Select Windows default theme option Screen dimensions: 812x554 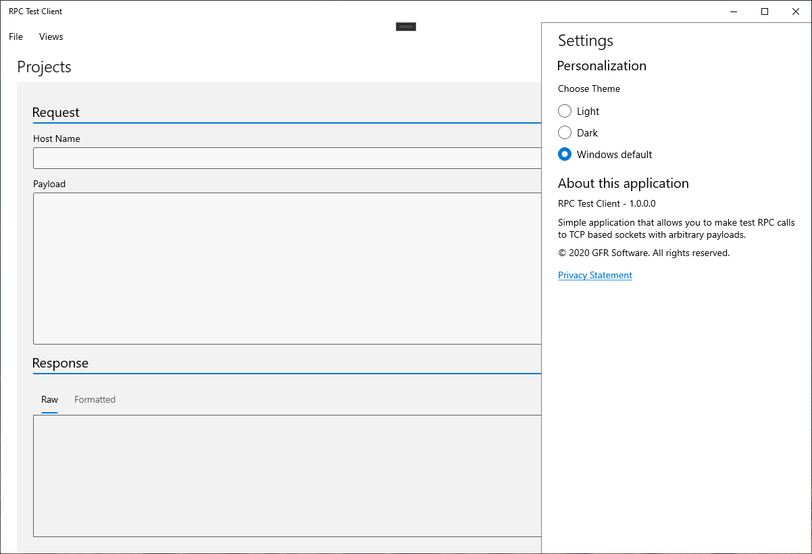[x=565, y=154]
